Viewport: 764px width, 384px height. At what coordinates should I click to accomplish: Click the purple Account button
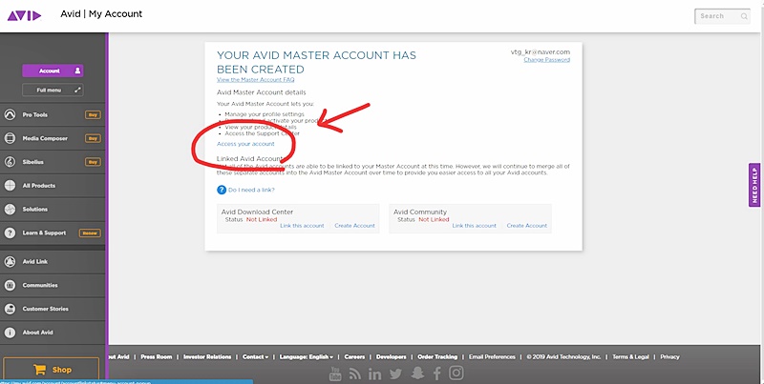click(x=53, y=71)
